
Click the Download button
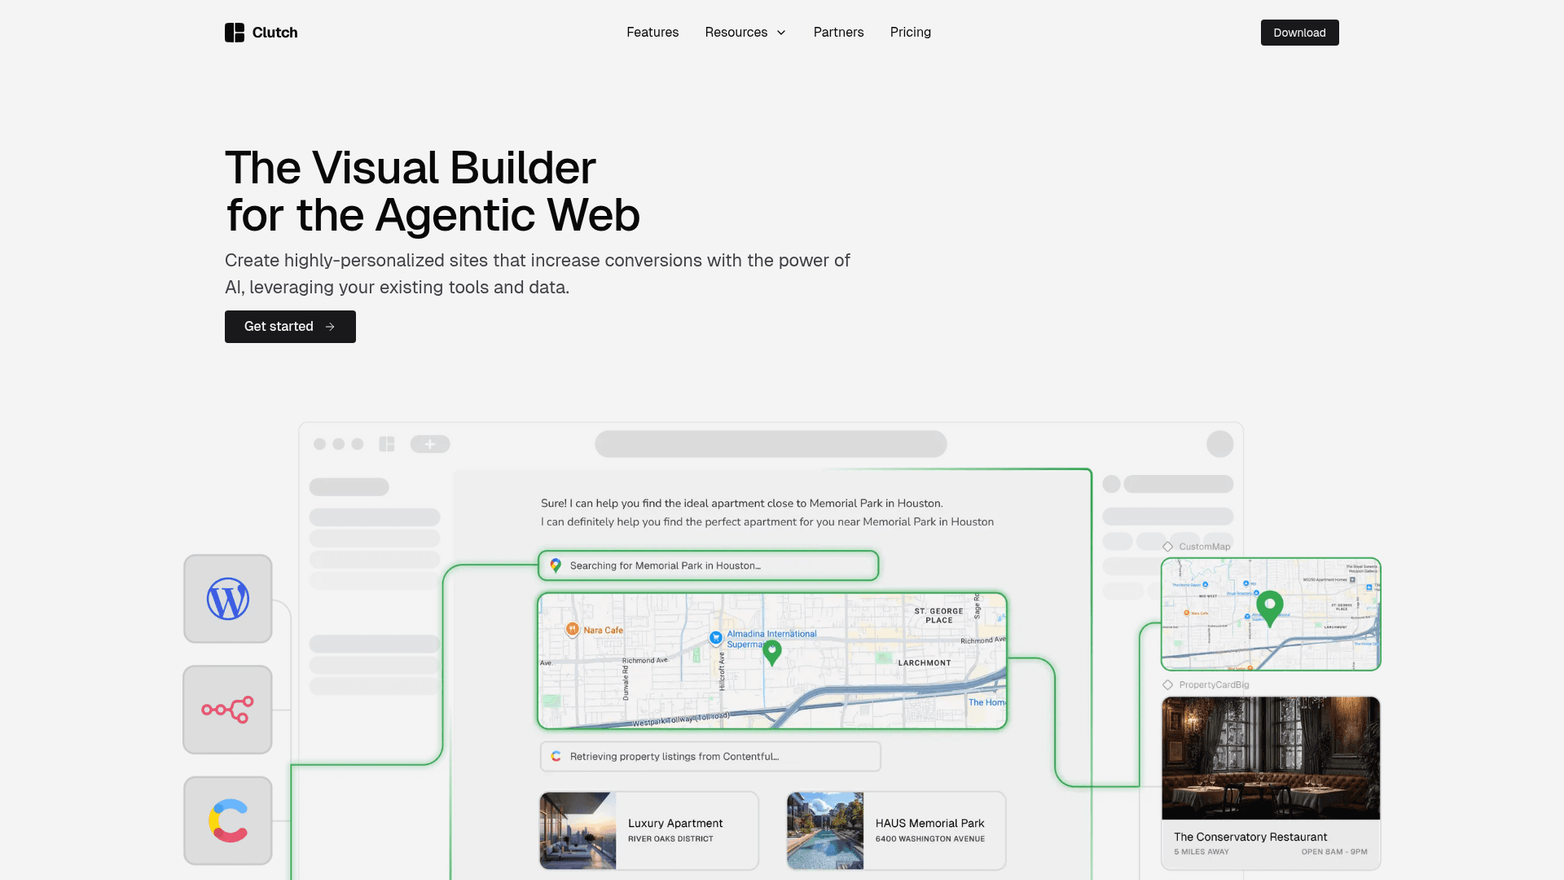click(1300, 33)
